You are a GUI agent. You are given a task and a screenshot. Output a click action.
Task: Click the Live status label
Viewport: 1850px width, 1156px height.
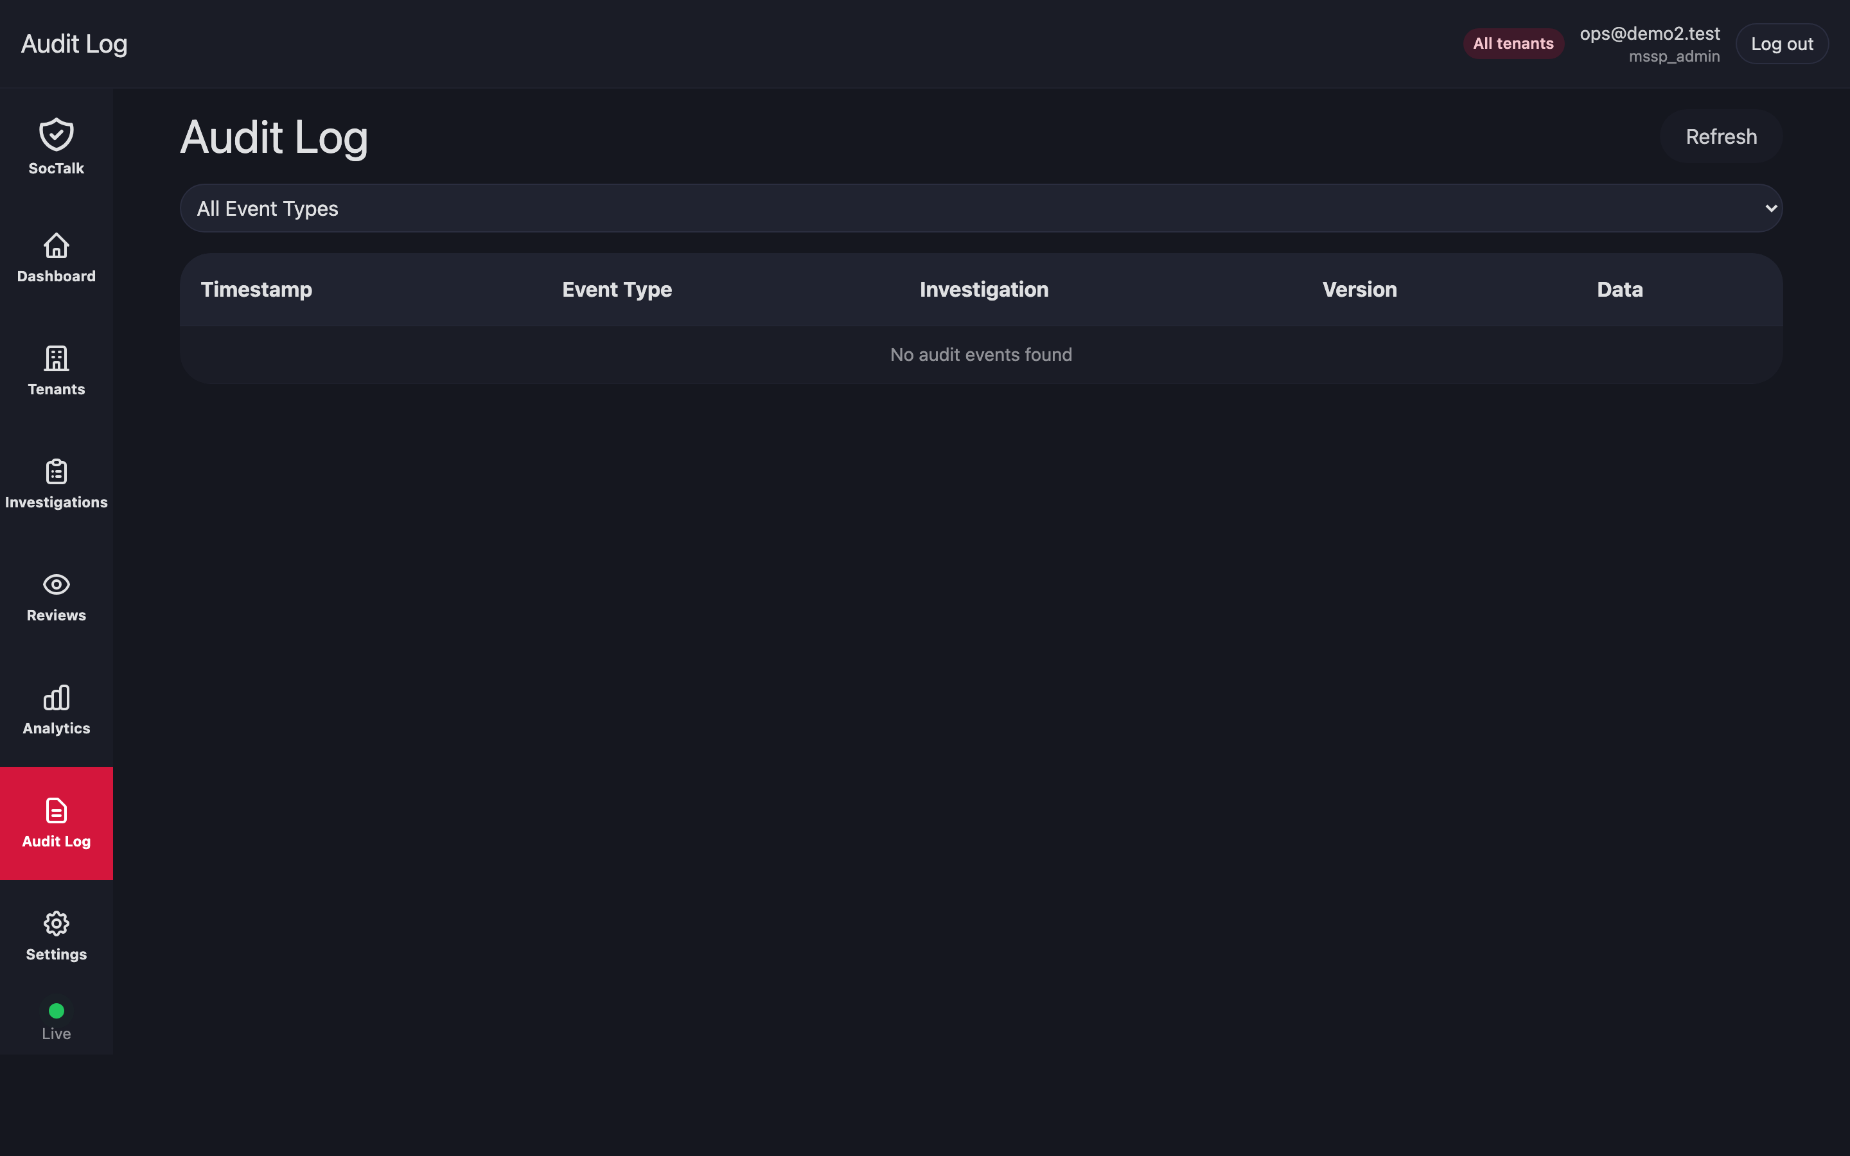pyautogui.click(x=57, y=1034)
